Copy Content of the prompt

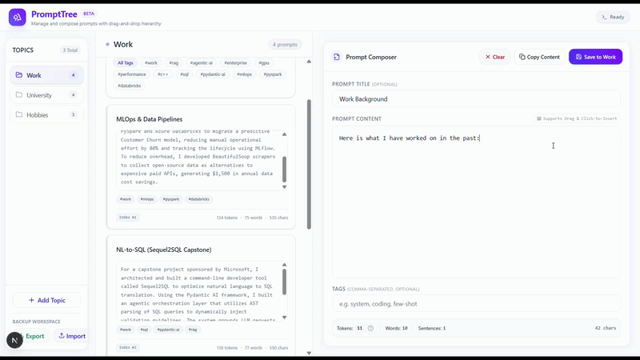pyautogui.click(x=539, y=57)
